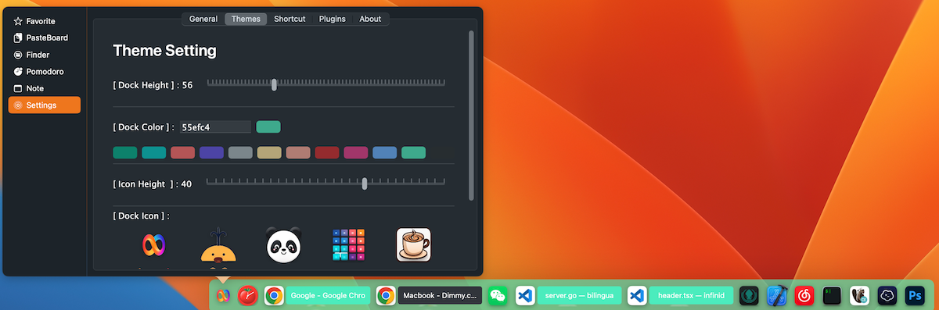Pick the dark green dock color swatch

[x=125, y=152]
